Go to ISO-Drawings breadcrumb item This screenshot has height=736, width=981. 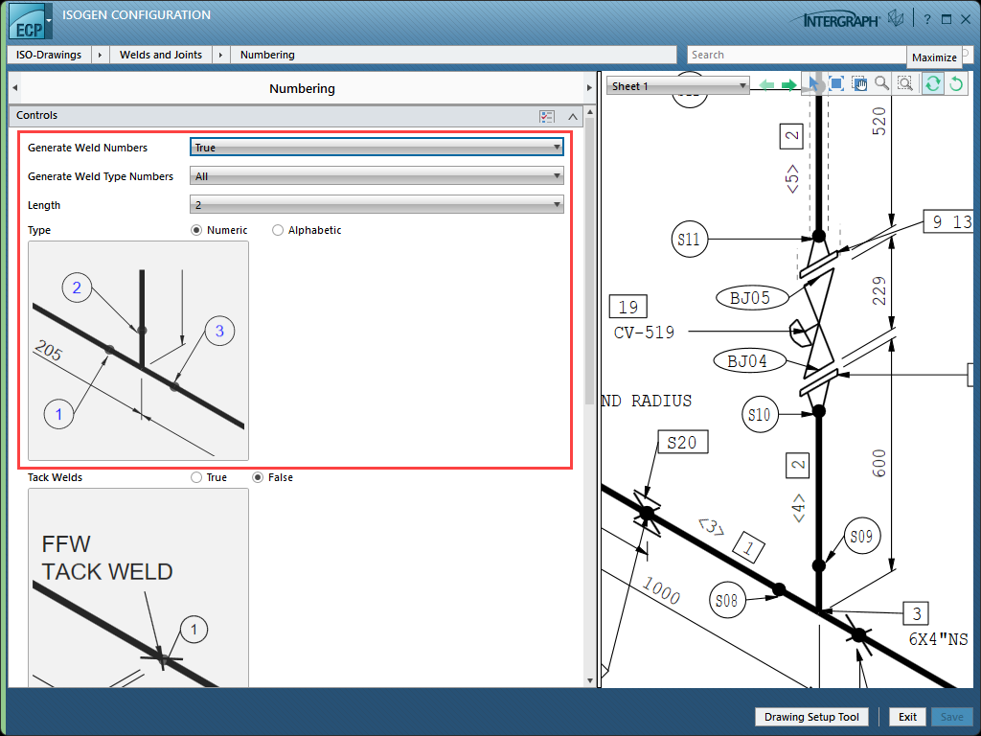[49, 55]
